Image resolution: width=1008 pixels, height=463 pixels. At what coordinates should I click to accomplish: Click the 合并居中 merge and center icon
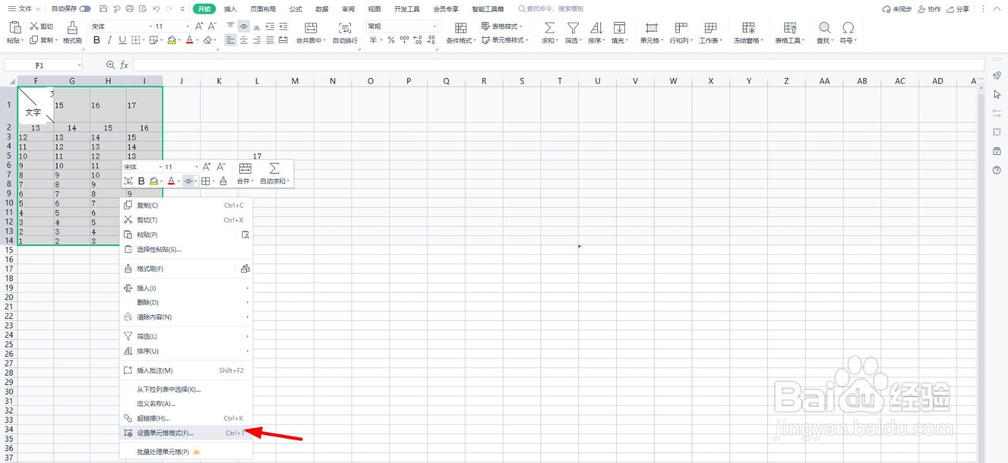pos(311,28)
